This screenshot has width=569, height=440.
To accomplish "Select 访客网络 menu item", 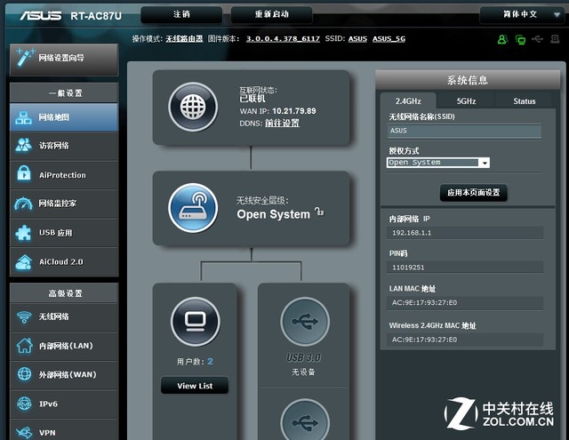I will (x=64, y=146).
